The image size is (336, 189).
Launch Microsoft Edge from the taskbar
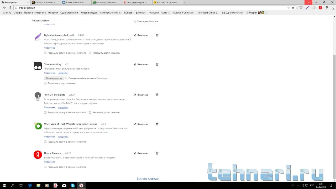click(x=30, y=186)
